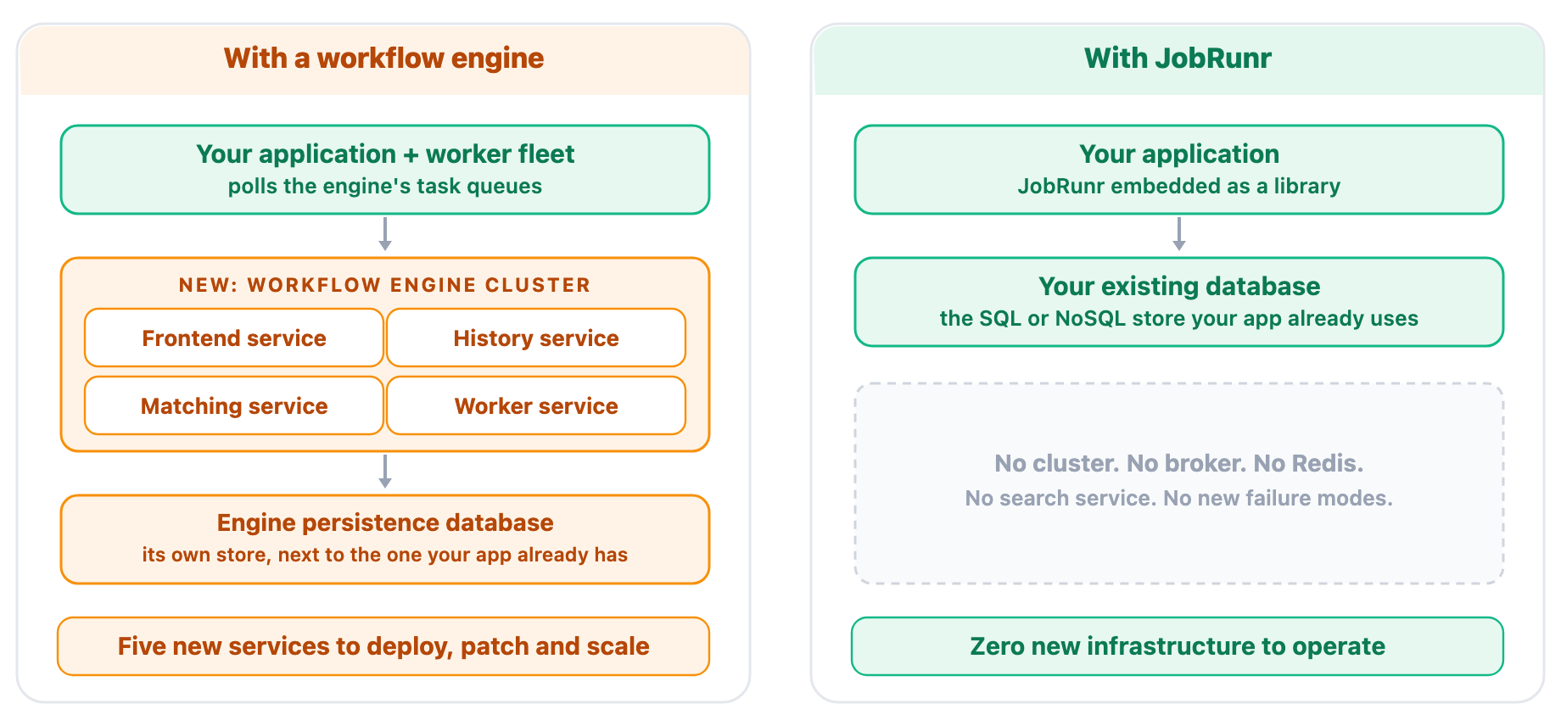Viewport: 1561px width, 726px height.
Task: Select the Matching service box
Action: [234, 405]
